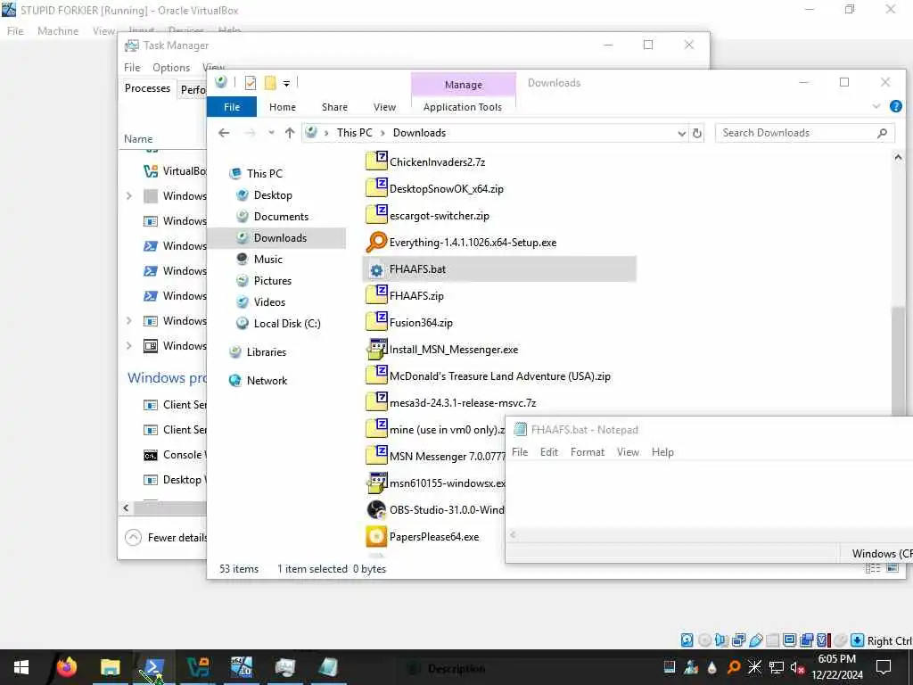913x685 pixels.
Task: Select Fusion364.zip file
Action: pos(421,323)
